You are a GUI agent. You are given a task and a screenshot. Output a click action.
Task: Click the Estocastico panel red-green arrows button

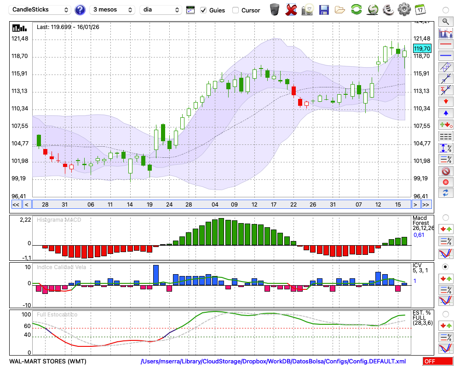pyautogui.click(x=446, y=325)
